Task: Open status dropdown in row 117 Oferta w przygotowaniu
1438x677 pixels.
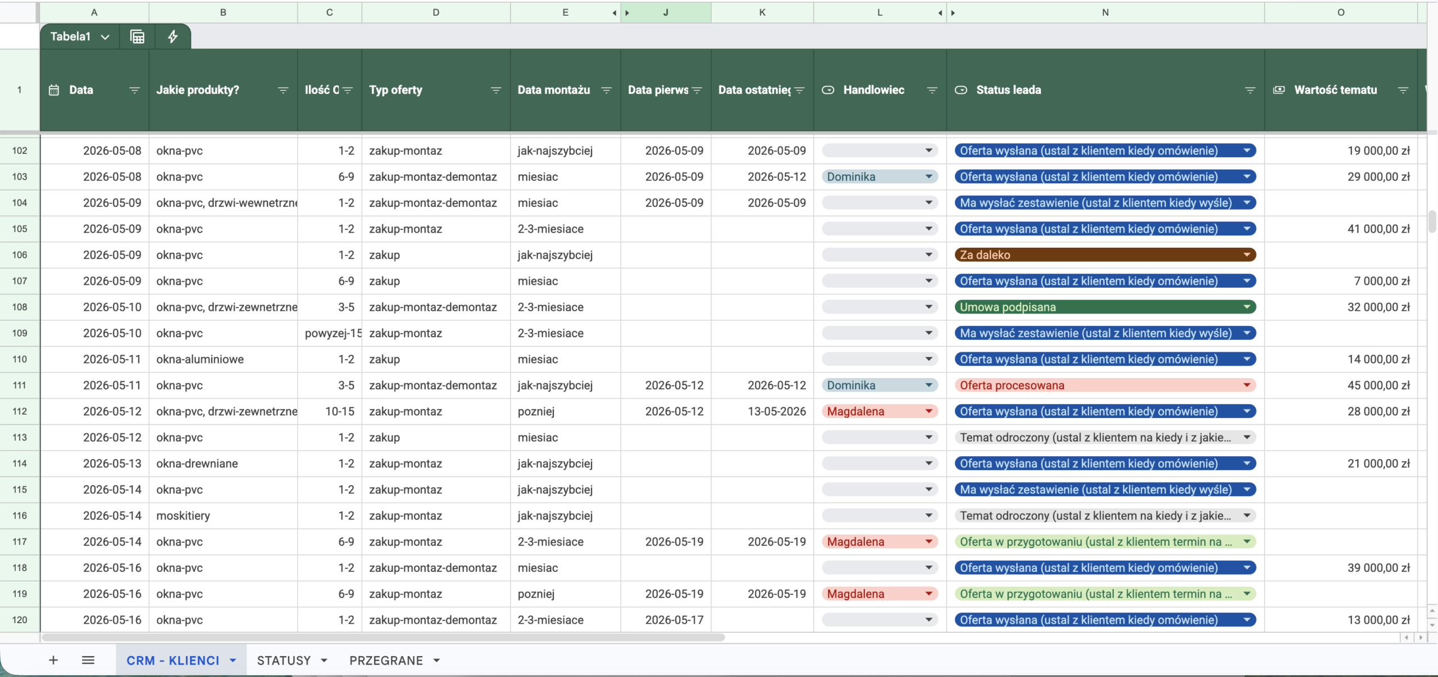Action: tap(1105, 542)
